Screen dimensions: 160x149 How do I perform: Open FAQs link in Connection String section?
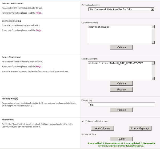38,30
